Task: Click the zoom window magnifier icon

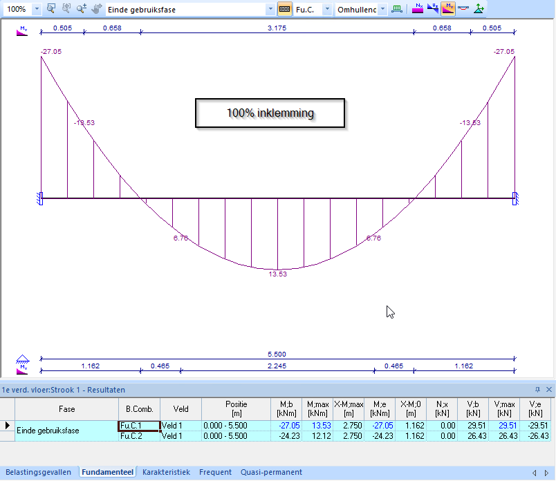Action: (x=52, y=9)
